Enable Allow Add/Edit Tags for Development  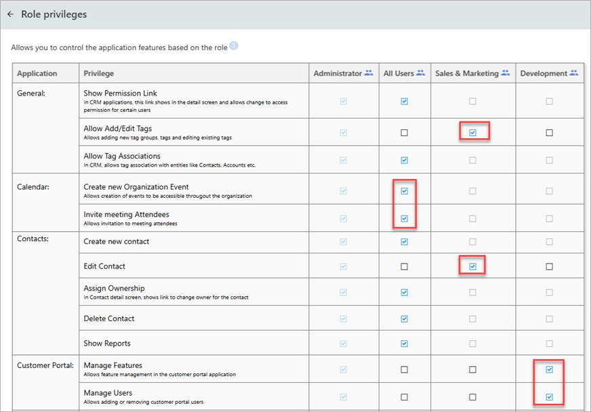pyautogui.click(x=550, y=133)
